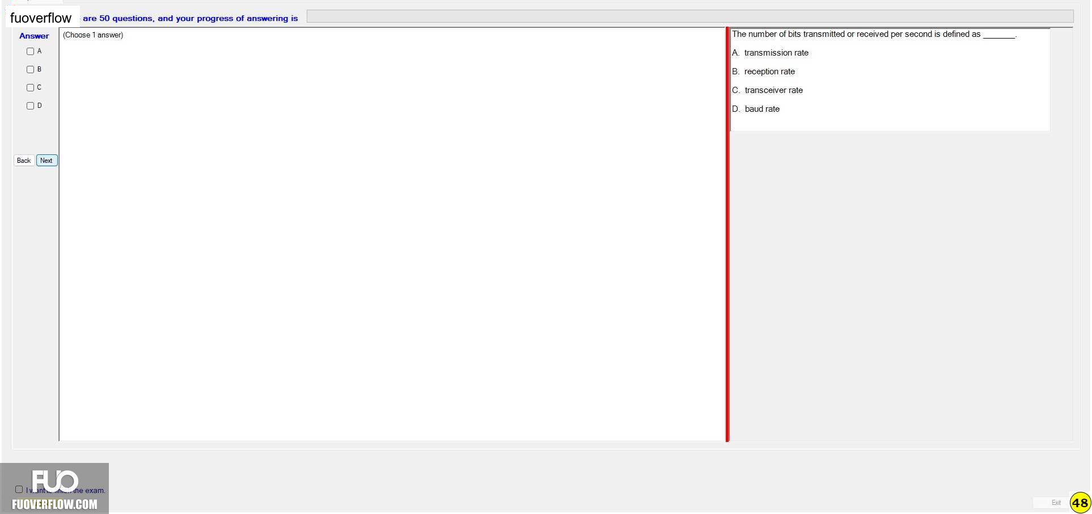Tick the finish the exam checkbox
1092x514 pixels.
point(19,489)
